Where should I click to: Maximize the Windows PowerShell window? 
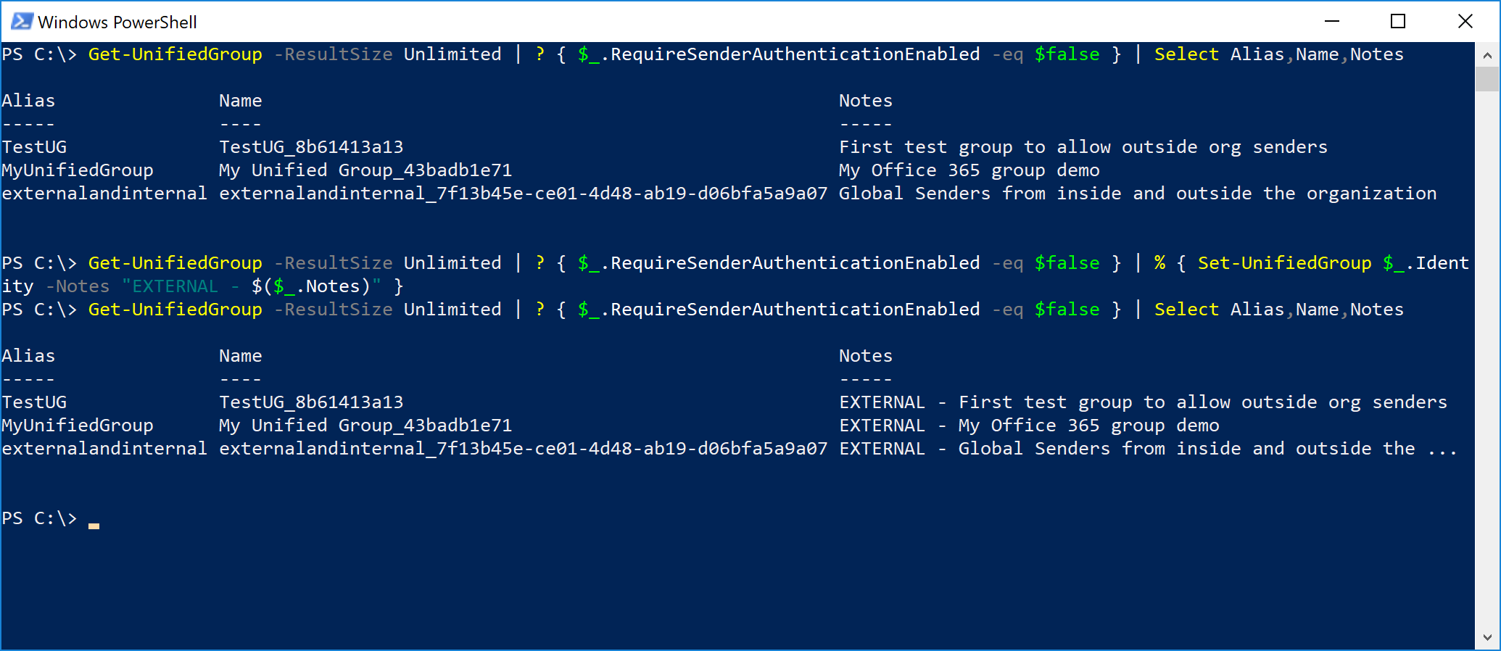pos(1398,22)
